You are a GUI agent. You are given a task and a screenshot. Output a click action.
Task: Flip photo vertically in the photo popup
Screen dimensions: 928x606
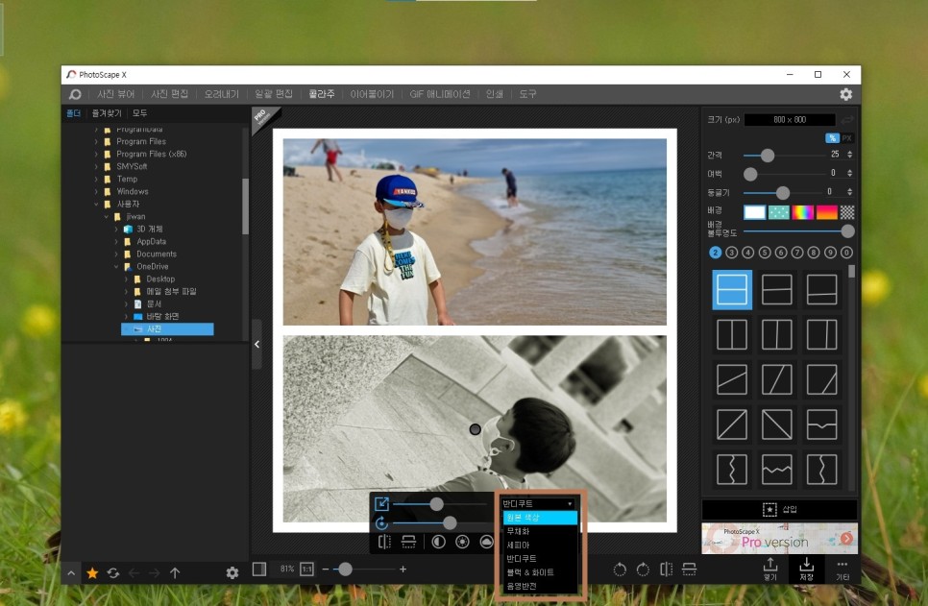(x=408, y=542)
